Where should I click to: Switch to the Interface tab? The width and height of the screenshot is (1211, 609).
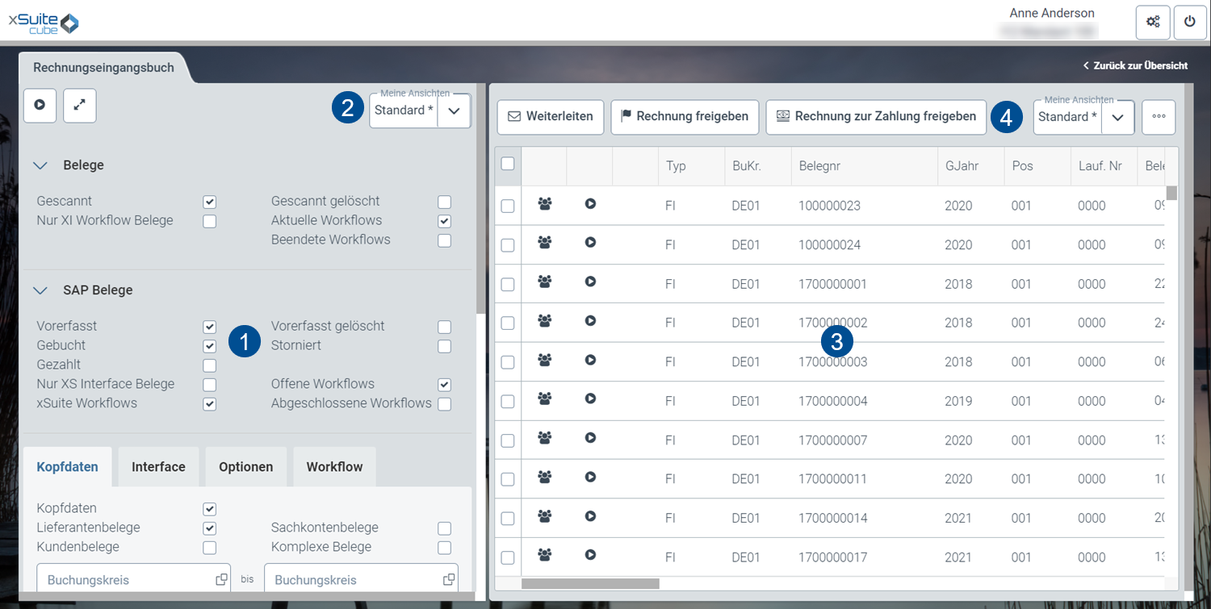click(158, 467)
